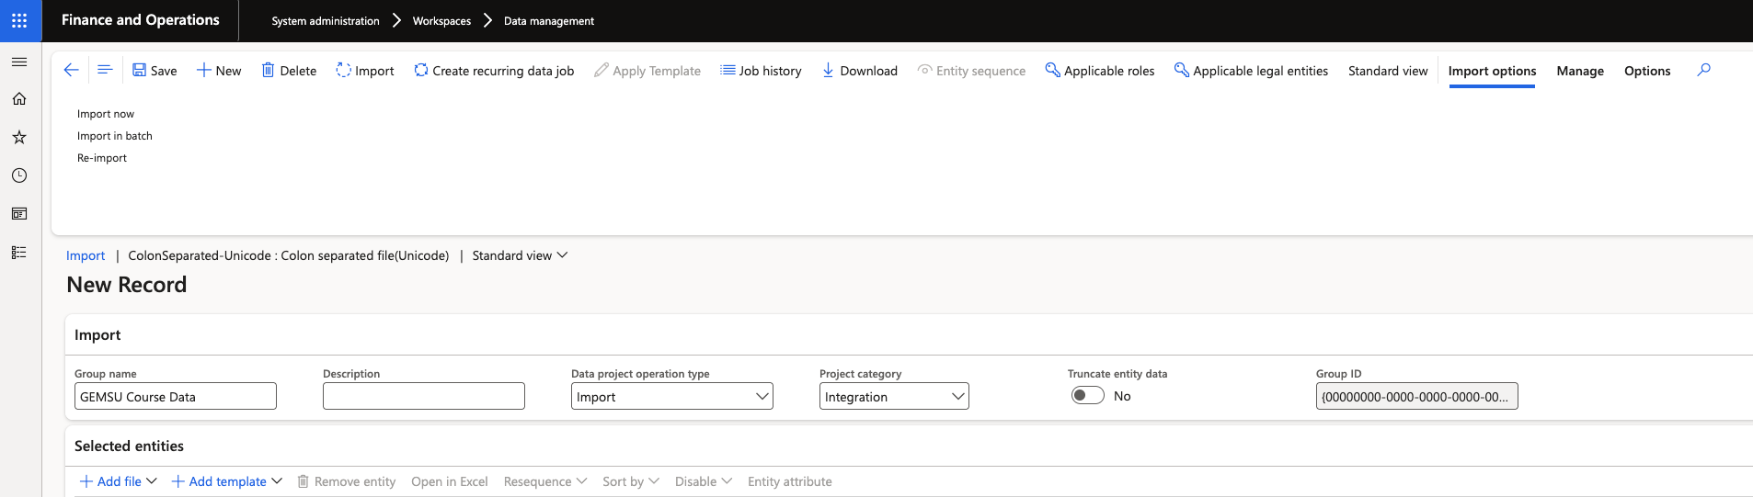Open Applicable legal entities
The height and width of the screenshot is (497, 1753).
coord(1251,71)
